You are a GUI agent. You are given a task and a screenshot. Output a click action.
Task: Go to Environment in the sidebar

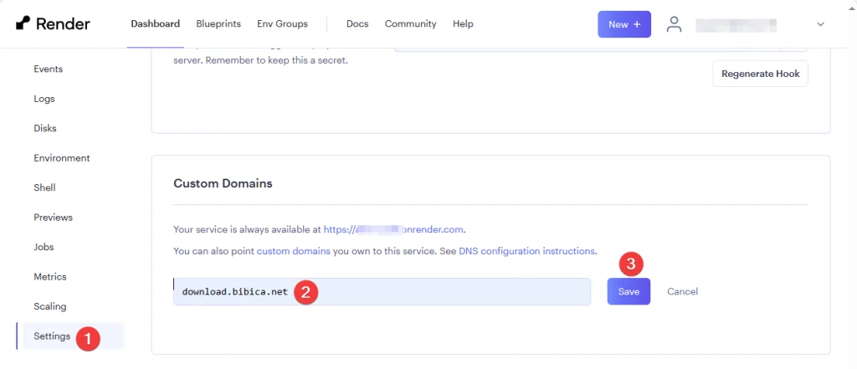click(62, 158)
